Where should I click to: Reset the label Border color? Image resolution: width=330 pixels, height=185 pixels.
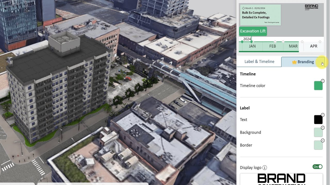[x=323, y=141]
